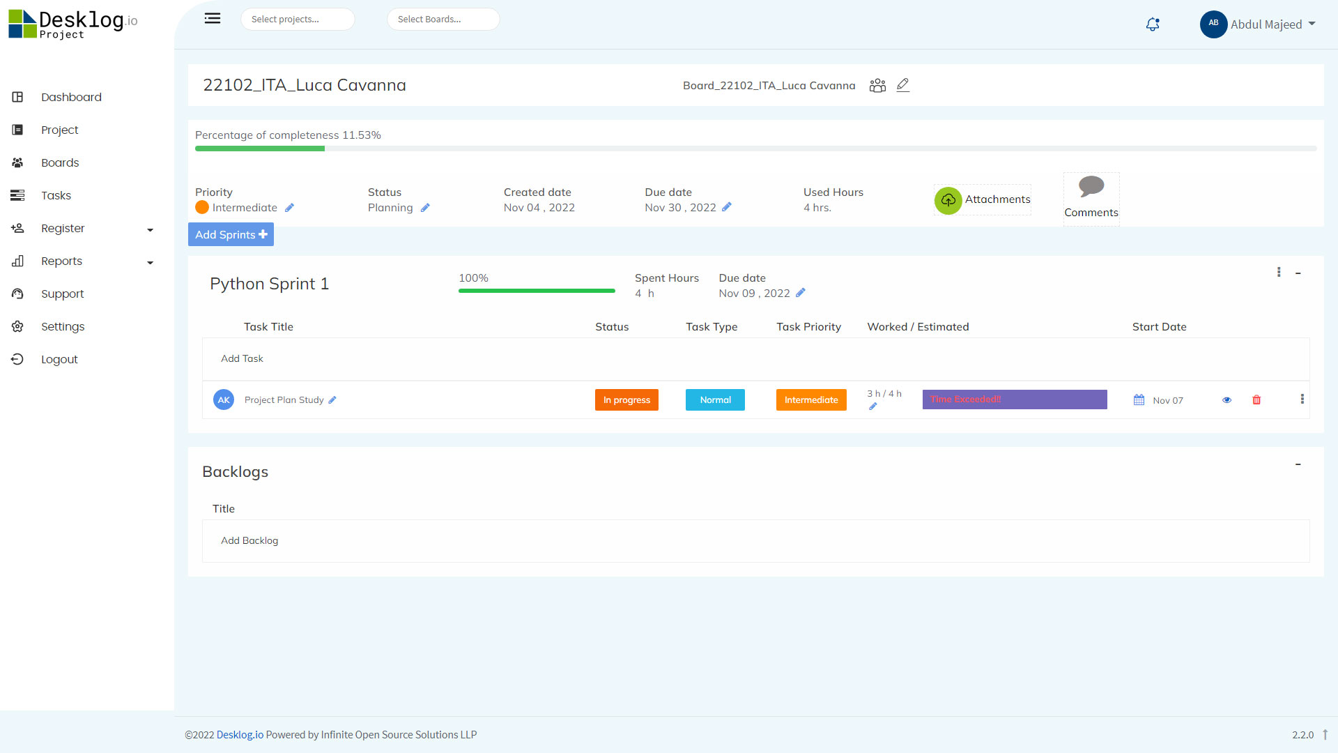
Task: Click the notification bell icon
Action: pos(1153,24)
